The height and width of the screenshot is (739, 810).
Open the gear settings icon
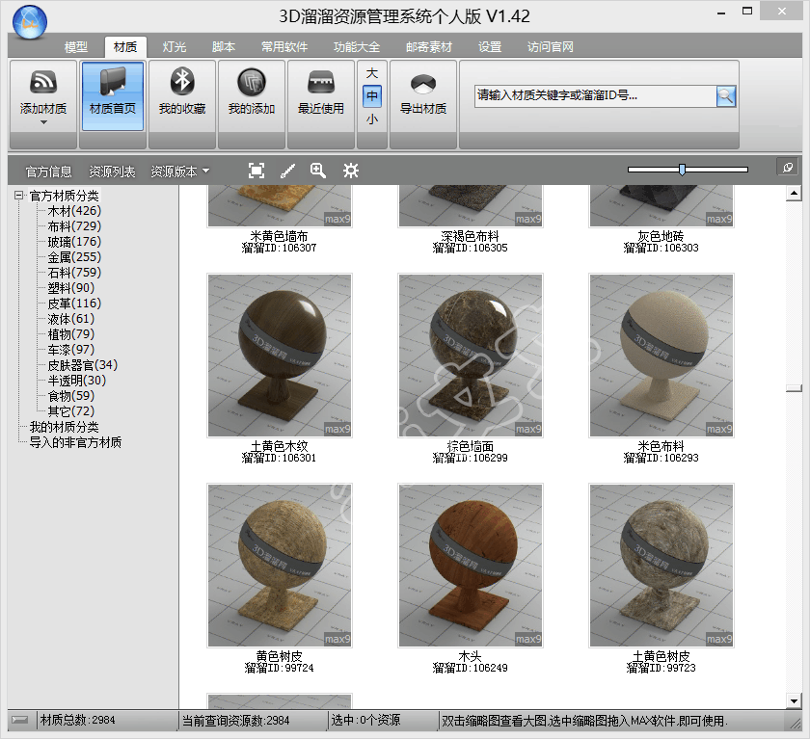pyautogui.click(x=351, y=171)
